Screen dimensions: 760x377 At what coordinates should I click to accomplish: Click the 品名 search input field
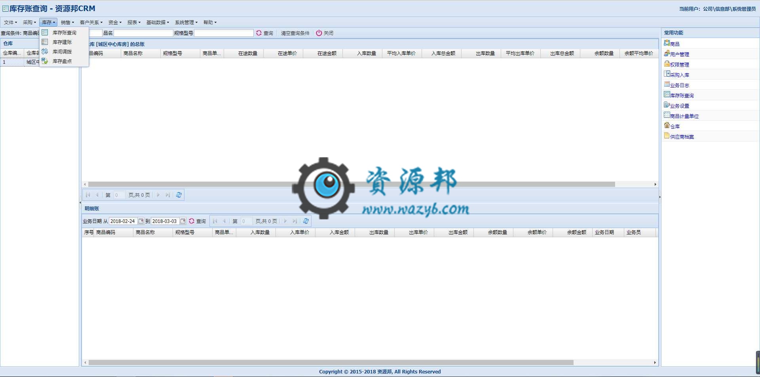[x=143, y=33]
